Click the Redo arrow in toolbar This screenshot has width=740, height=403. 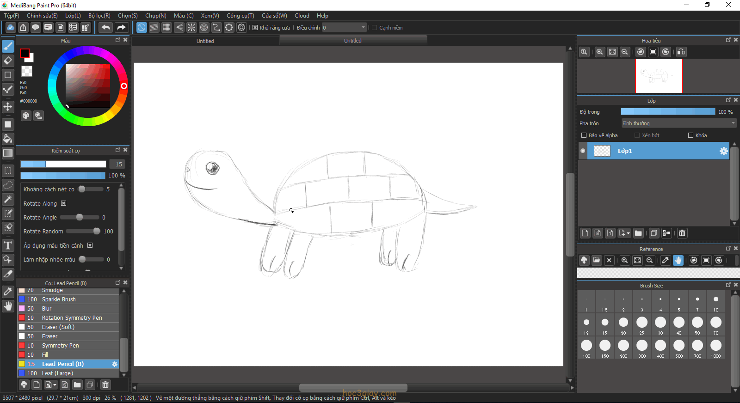tap(121, 28)
